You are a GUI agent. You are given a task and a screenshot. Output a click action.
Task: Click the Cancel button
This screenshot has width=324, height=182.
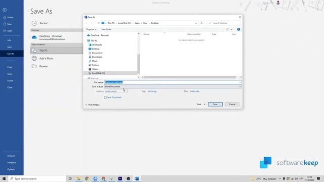tap(232, 104)
